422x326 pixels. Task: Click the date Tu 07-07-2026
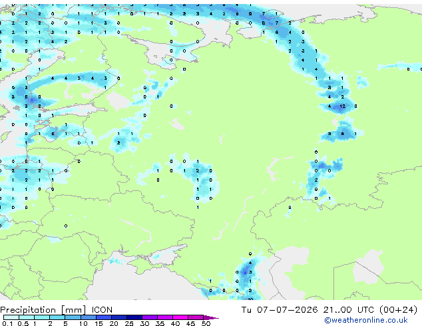(280, 310)
